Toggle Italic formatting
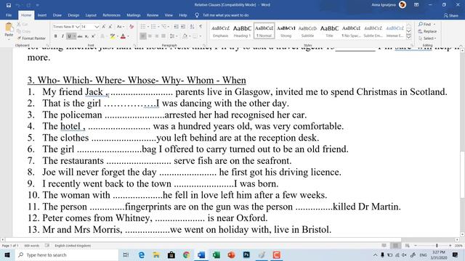This screenshot has height=261, width=465. [62, 36]
